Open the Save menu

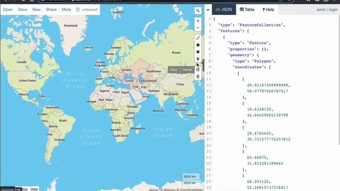click(x=22, y=10)
